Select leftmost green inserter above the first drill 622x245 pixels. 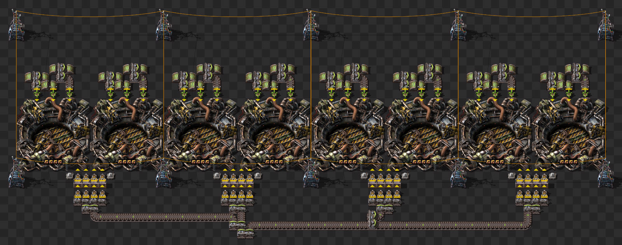point(37,94)
